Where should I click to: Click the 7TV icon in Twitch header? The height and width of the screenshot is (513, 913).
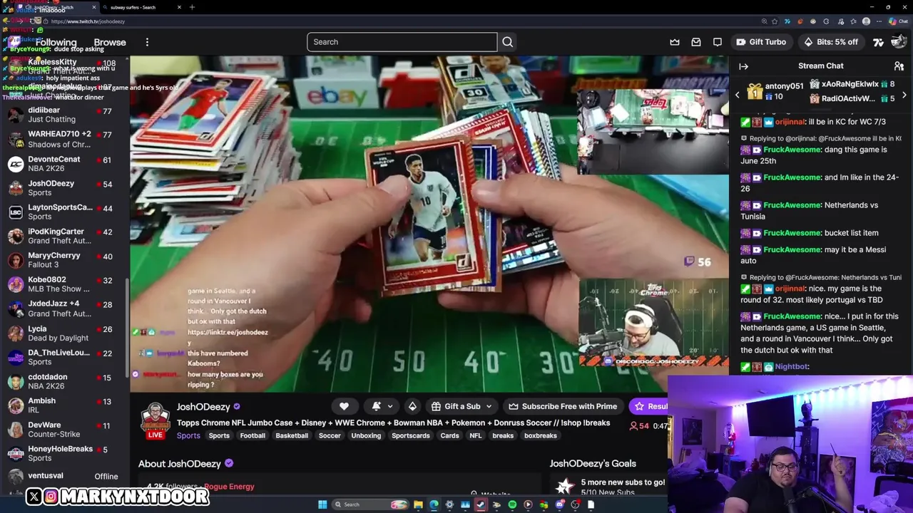(x=878, y=42)
